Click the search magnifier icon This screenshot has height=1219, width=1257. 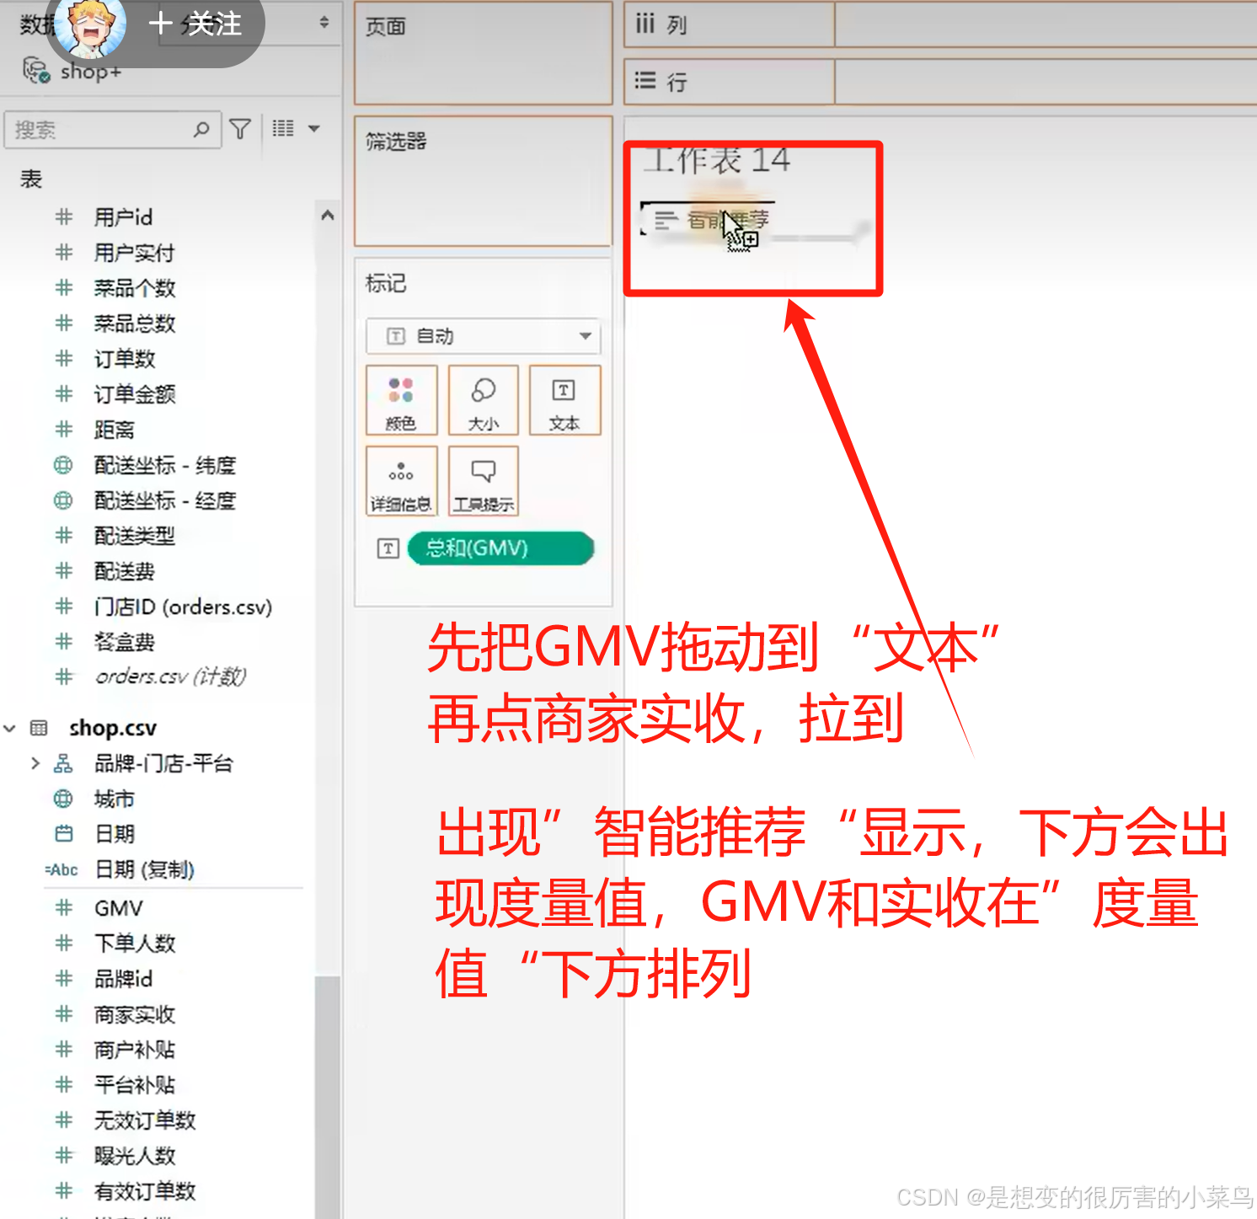coord(201,129)
